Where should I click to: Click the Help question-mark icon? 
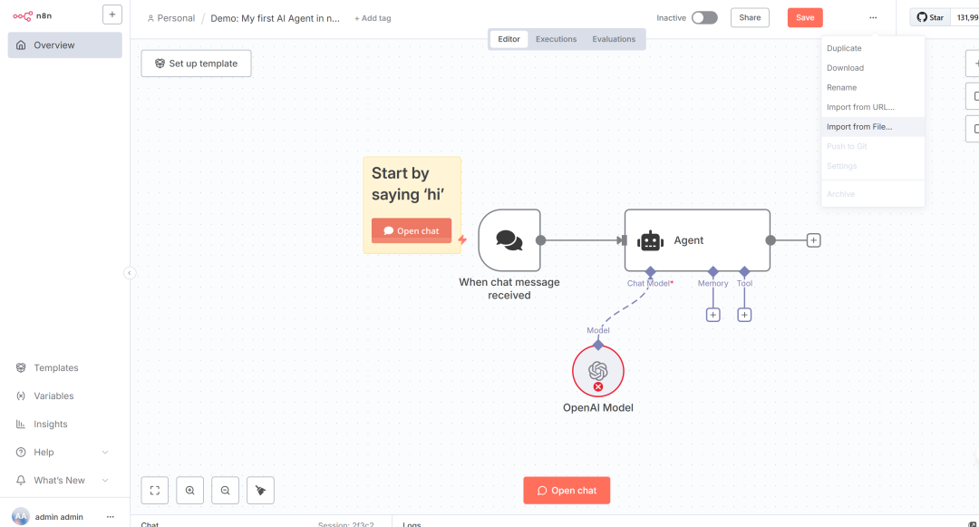21,452
